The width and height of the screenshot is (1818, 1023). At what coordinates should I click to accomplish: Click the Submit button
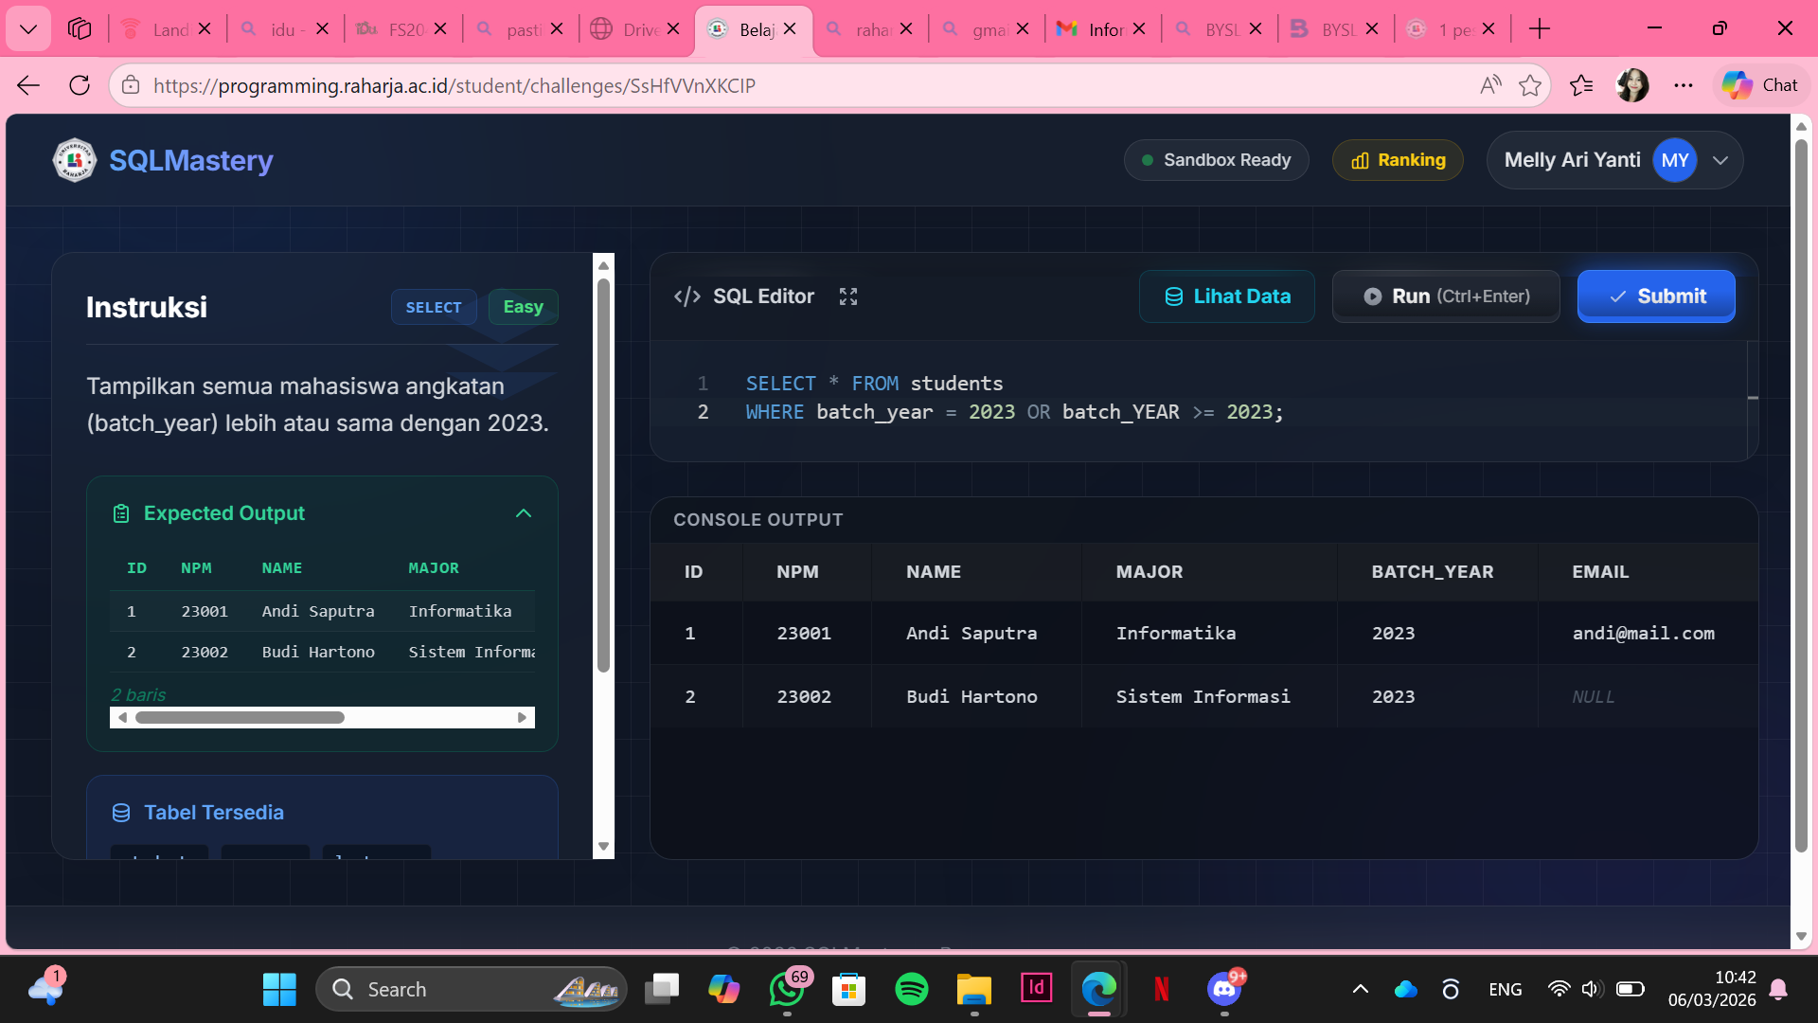point(1655,296)
